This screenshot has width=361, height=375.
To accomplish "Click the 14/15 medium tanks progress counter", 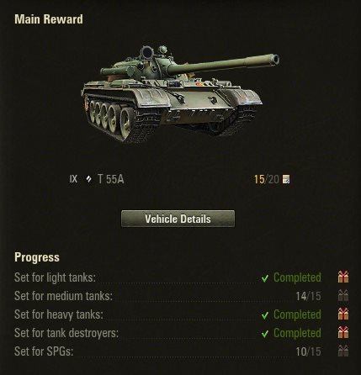I will coord(308,296).
